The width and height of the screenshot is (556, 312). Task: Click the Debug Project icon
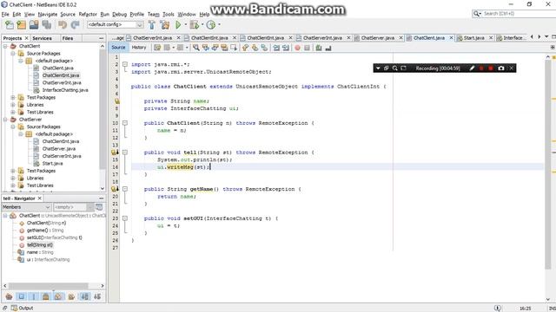pos(194,25)
